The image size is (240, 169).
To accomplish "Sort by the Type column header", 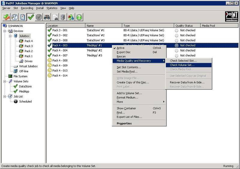I will pos(148,26).
